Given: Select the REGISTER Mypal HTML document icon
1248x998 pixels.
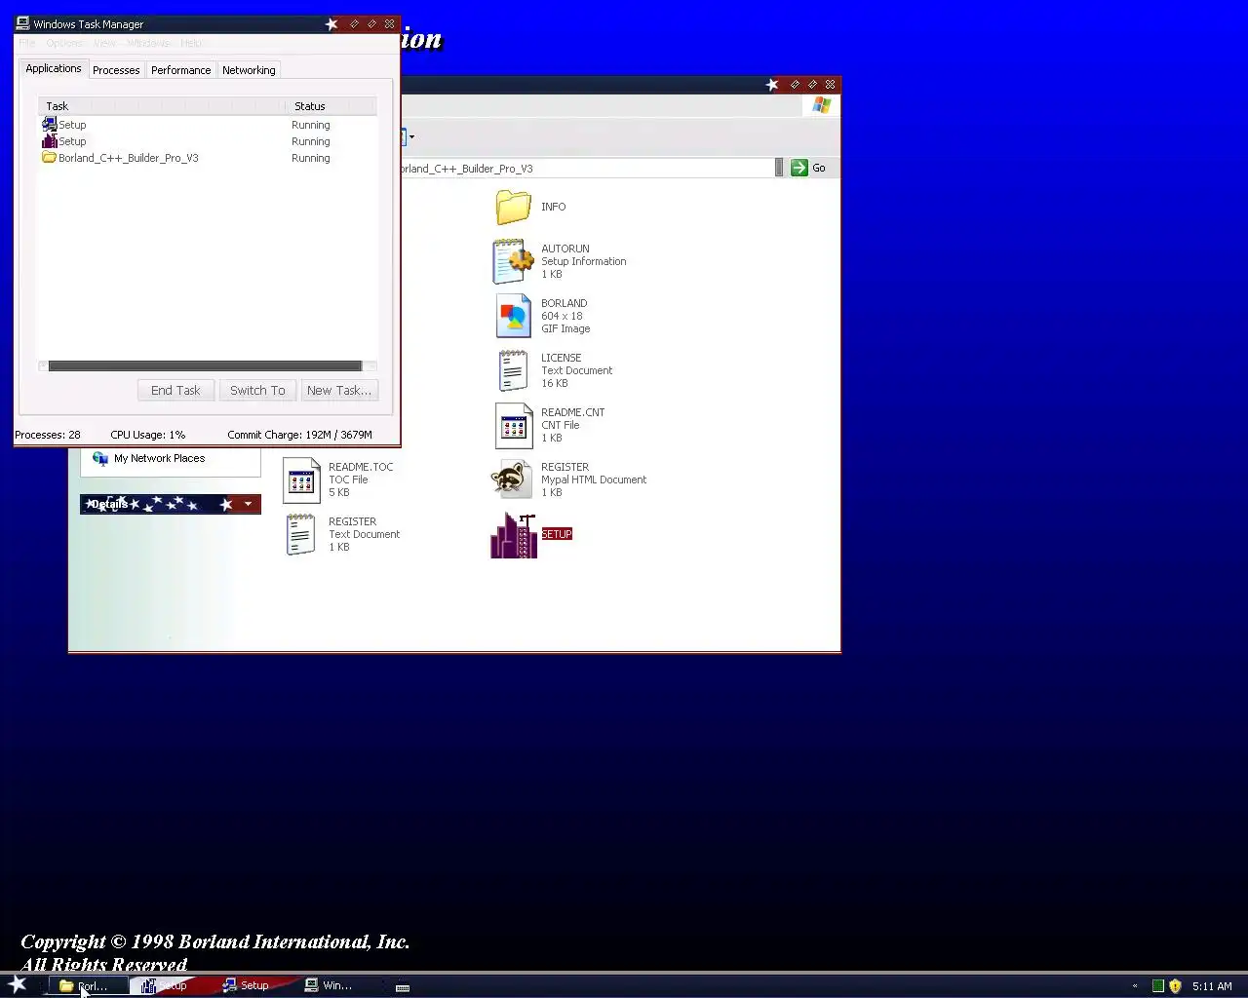Looking at the screenshot, I should (511, 480).
